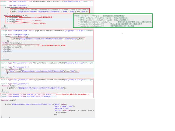Screen dimensions: 175x131
Task: Click the '$.post(url,[data],[fn],[type])' comment line
Action: click(x=103, y=20)
